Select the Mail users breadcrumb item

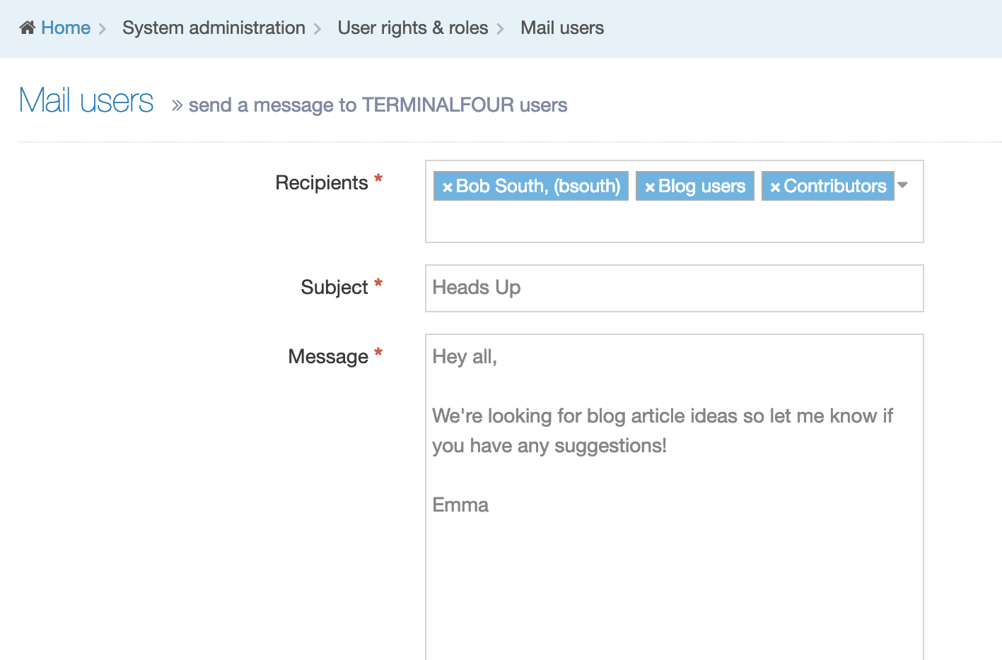pos(561,28)
